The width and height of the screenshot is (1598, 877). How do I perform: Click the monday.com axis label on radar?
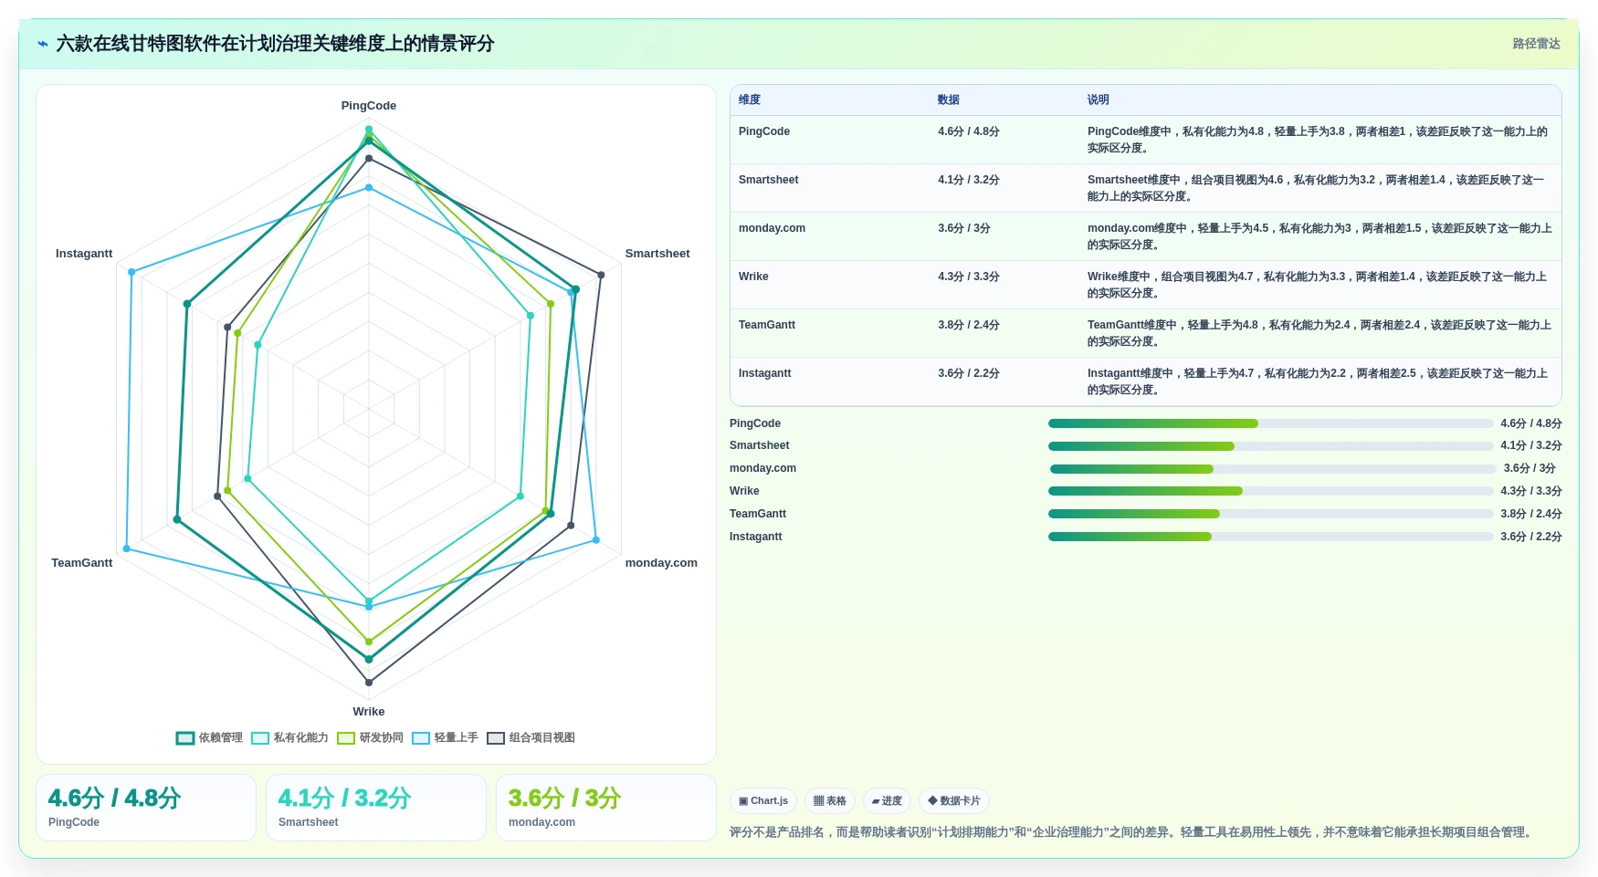pos(661,563)
